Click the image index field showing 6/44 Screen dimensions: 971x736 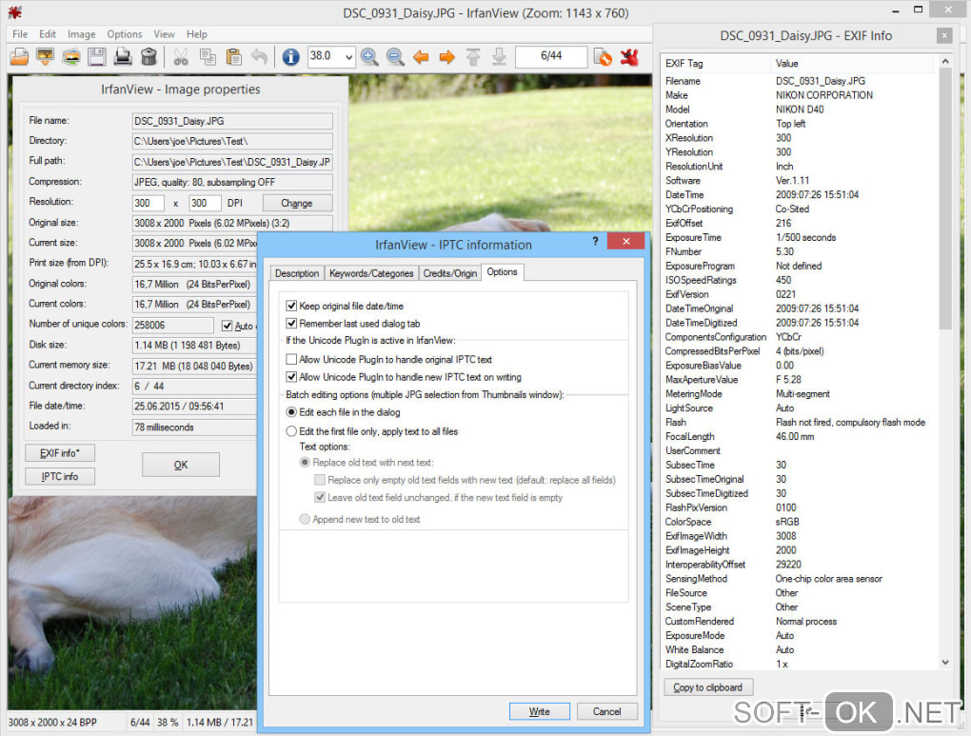click(x=550, y=56)
